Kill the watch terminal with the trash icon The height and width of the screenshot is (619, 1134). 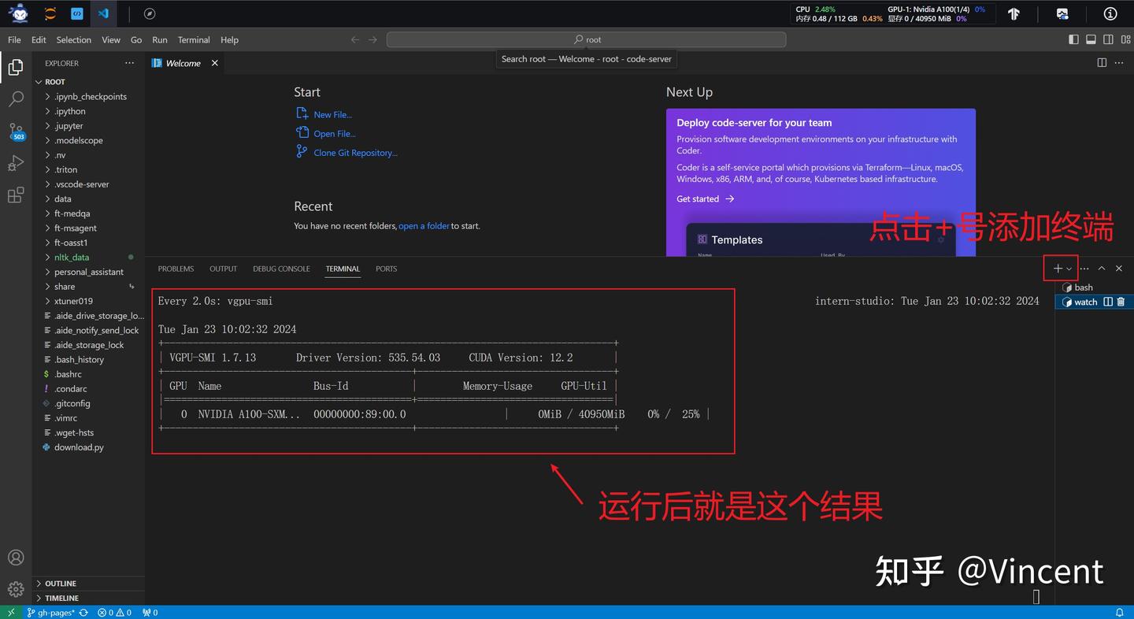pos(1121,302)
